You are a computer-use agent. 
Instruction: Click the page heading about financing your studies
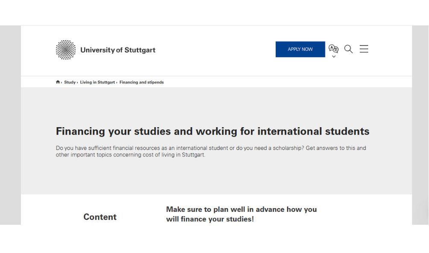click(213, 131)
